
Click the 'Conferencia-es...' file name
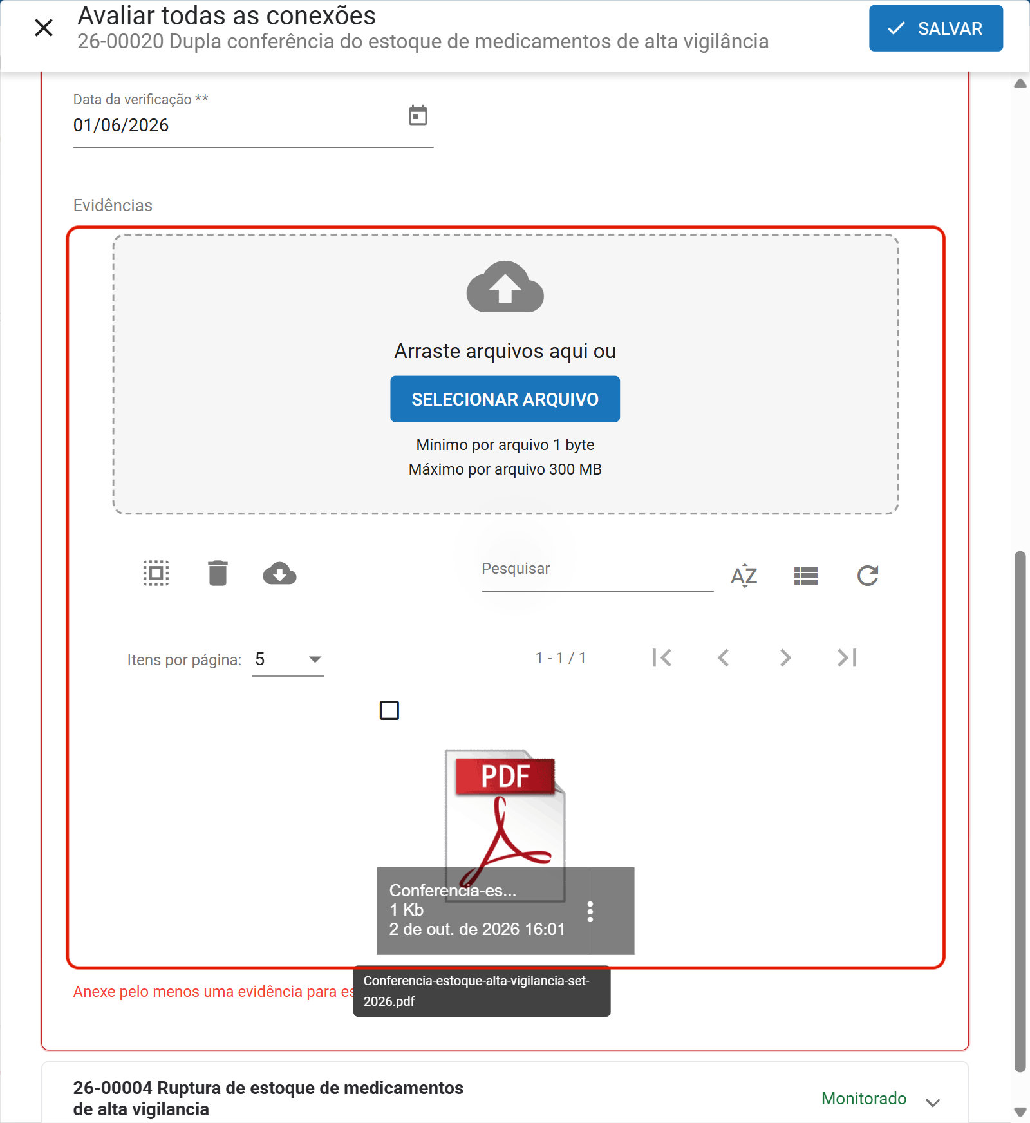point(453,891)
